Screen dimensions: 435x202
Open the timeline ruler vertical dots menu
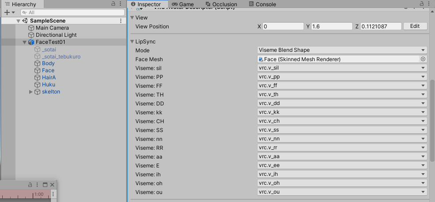(54, 194)
